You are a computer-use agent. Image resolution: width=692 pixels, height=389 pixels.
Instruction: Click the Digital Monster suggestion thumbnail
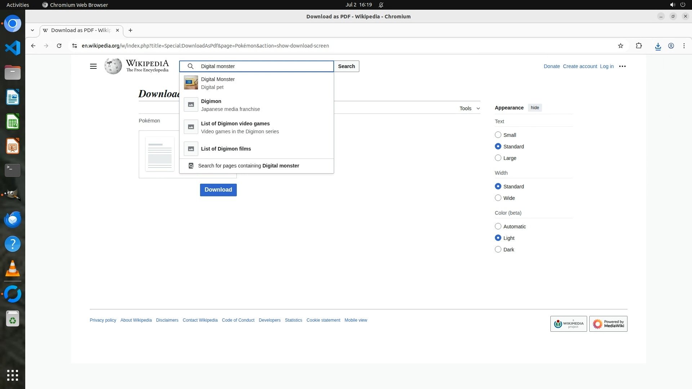[x=191, y=83]
